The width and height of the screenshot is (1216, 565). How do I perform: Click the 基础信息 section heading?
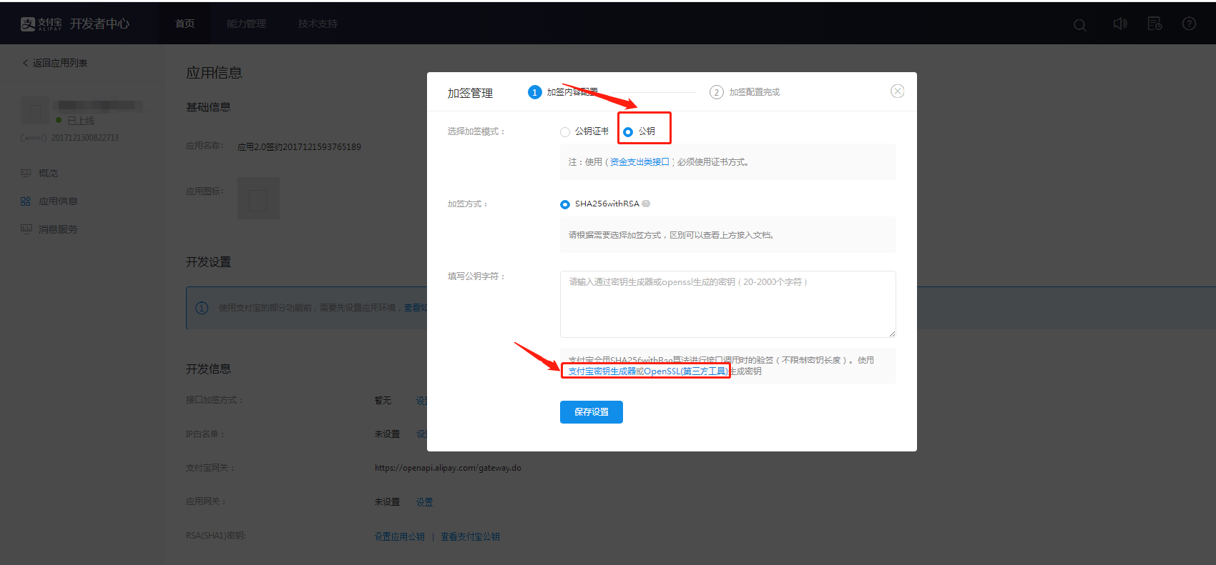(x=208, y=107)
